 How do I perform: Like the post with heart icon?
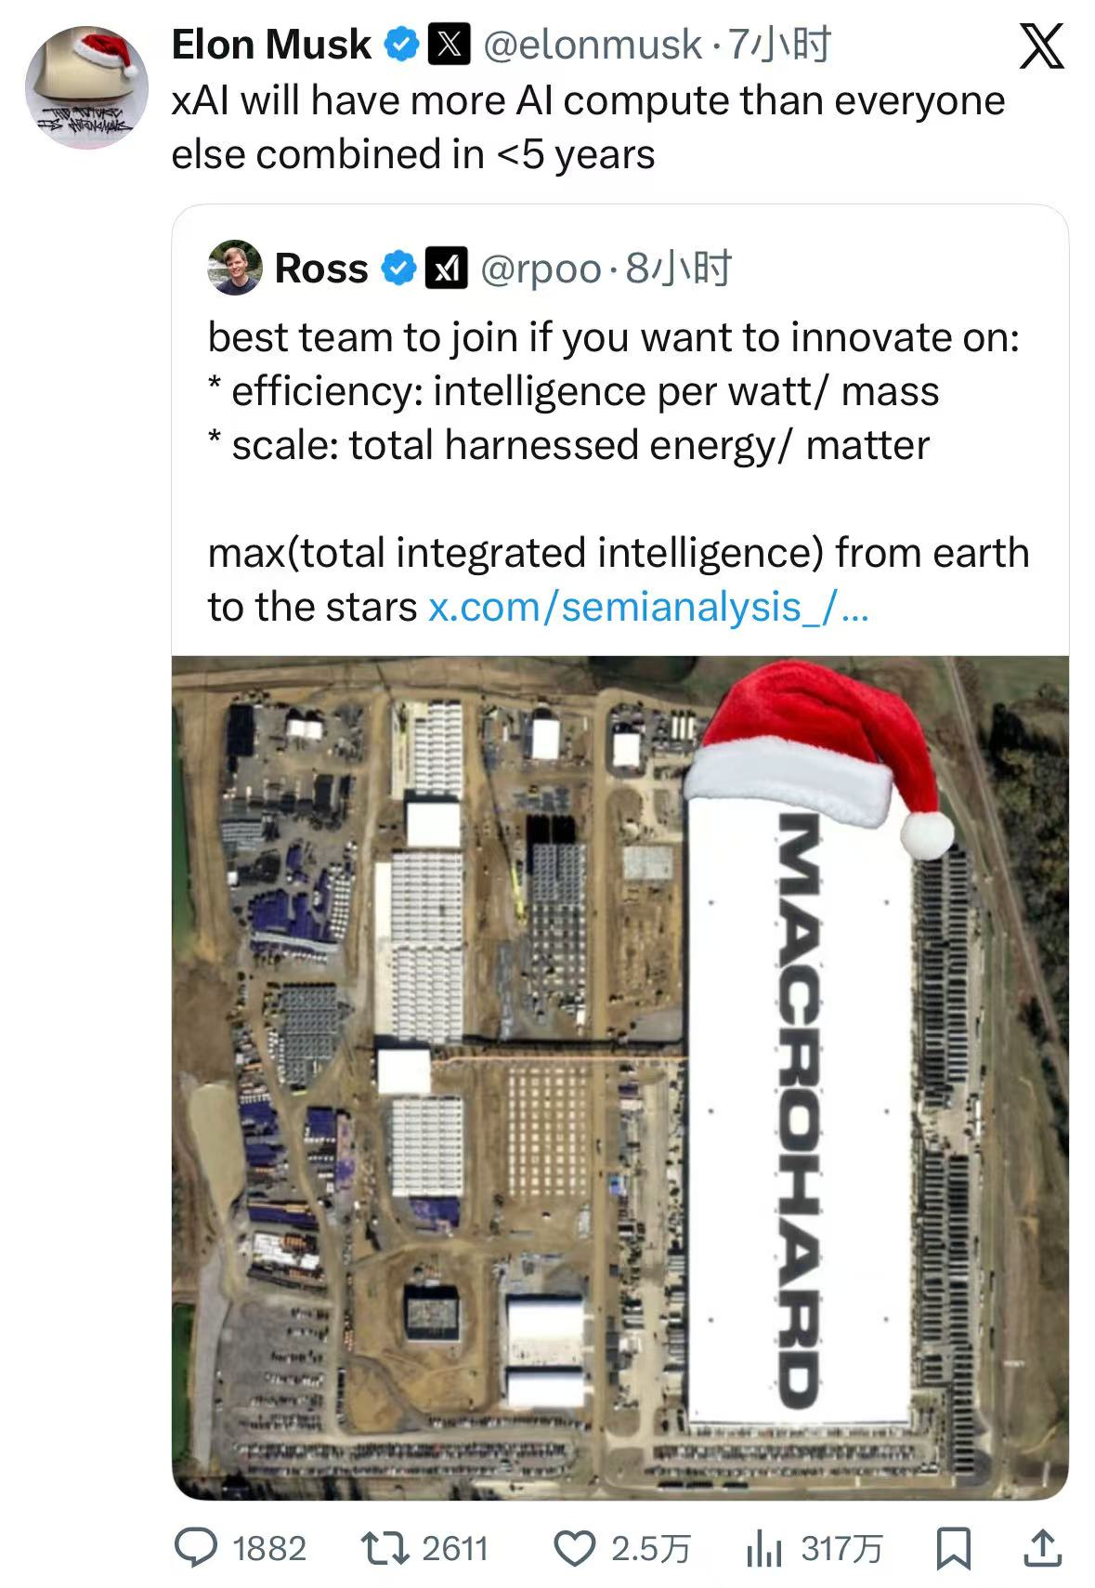574,1547
